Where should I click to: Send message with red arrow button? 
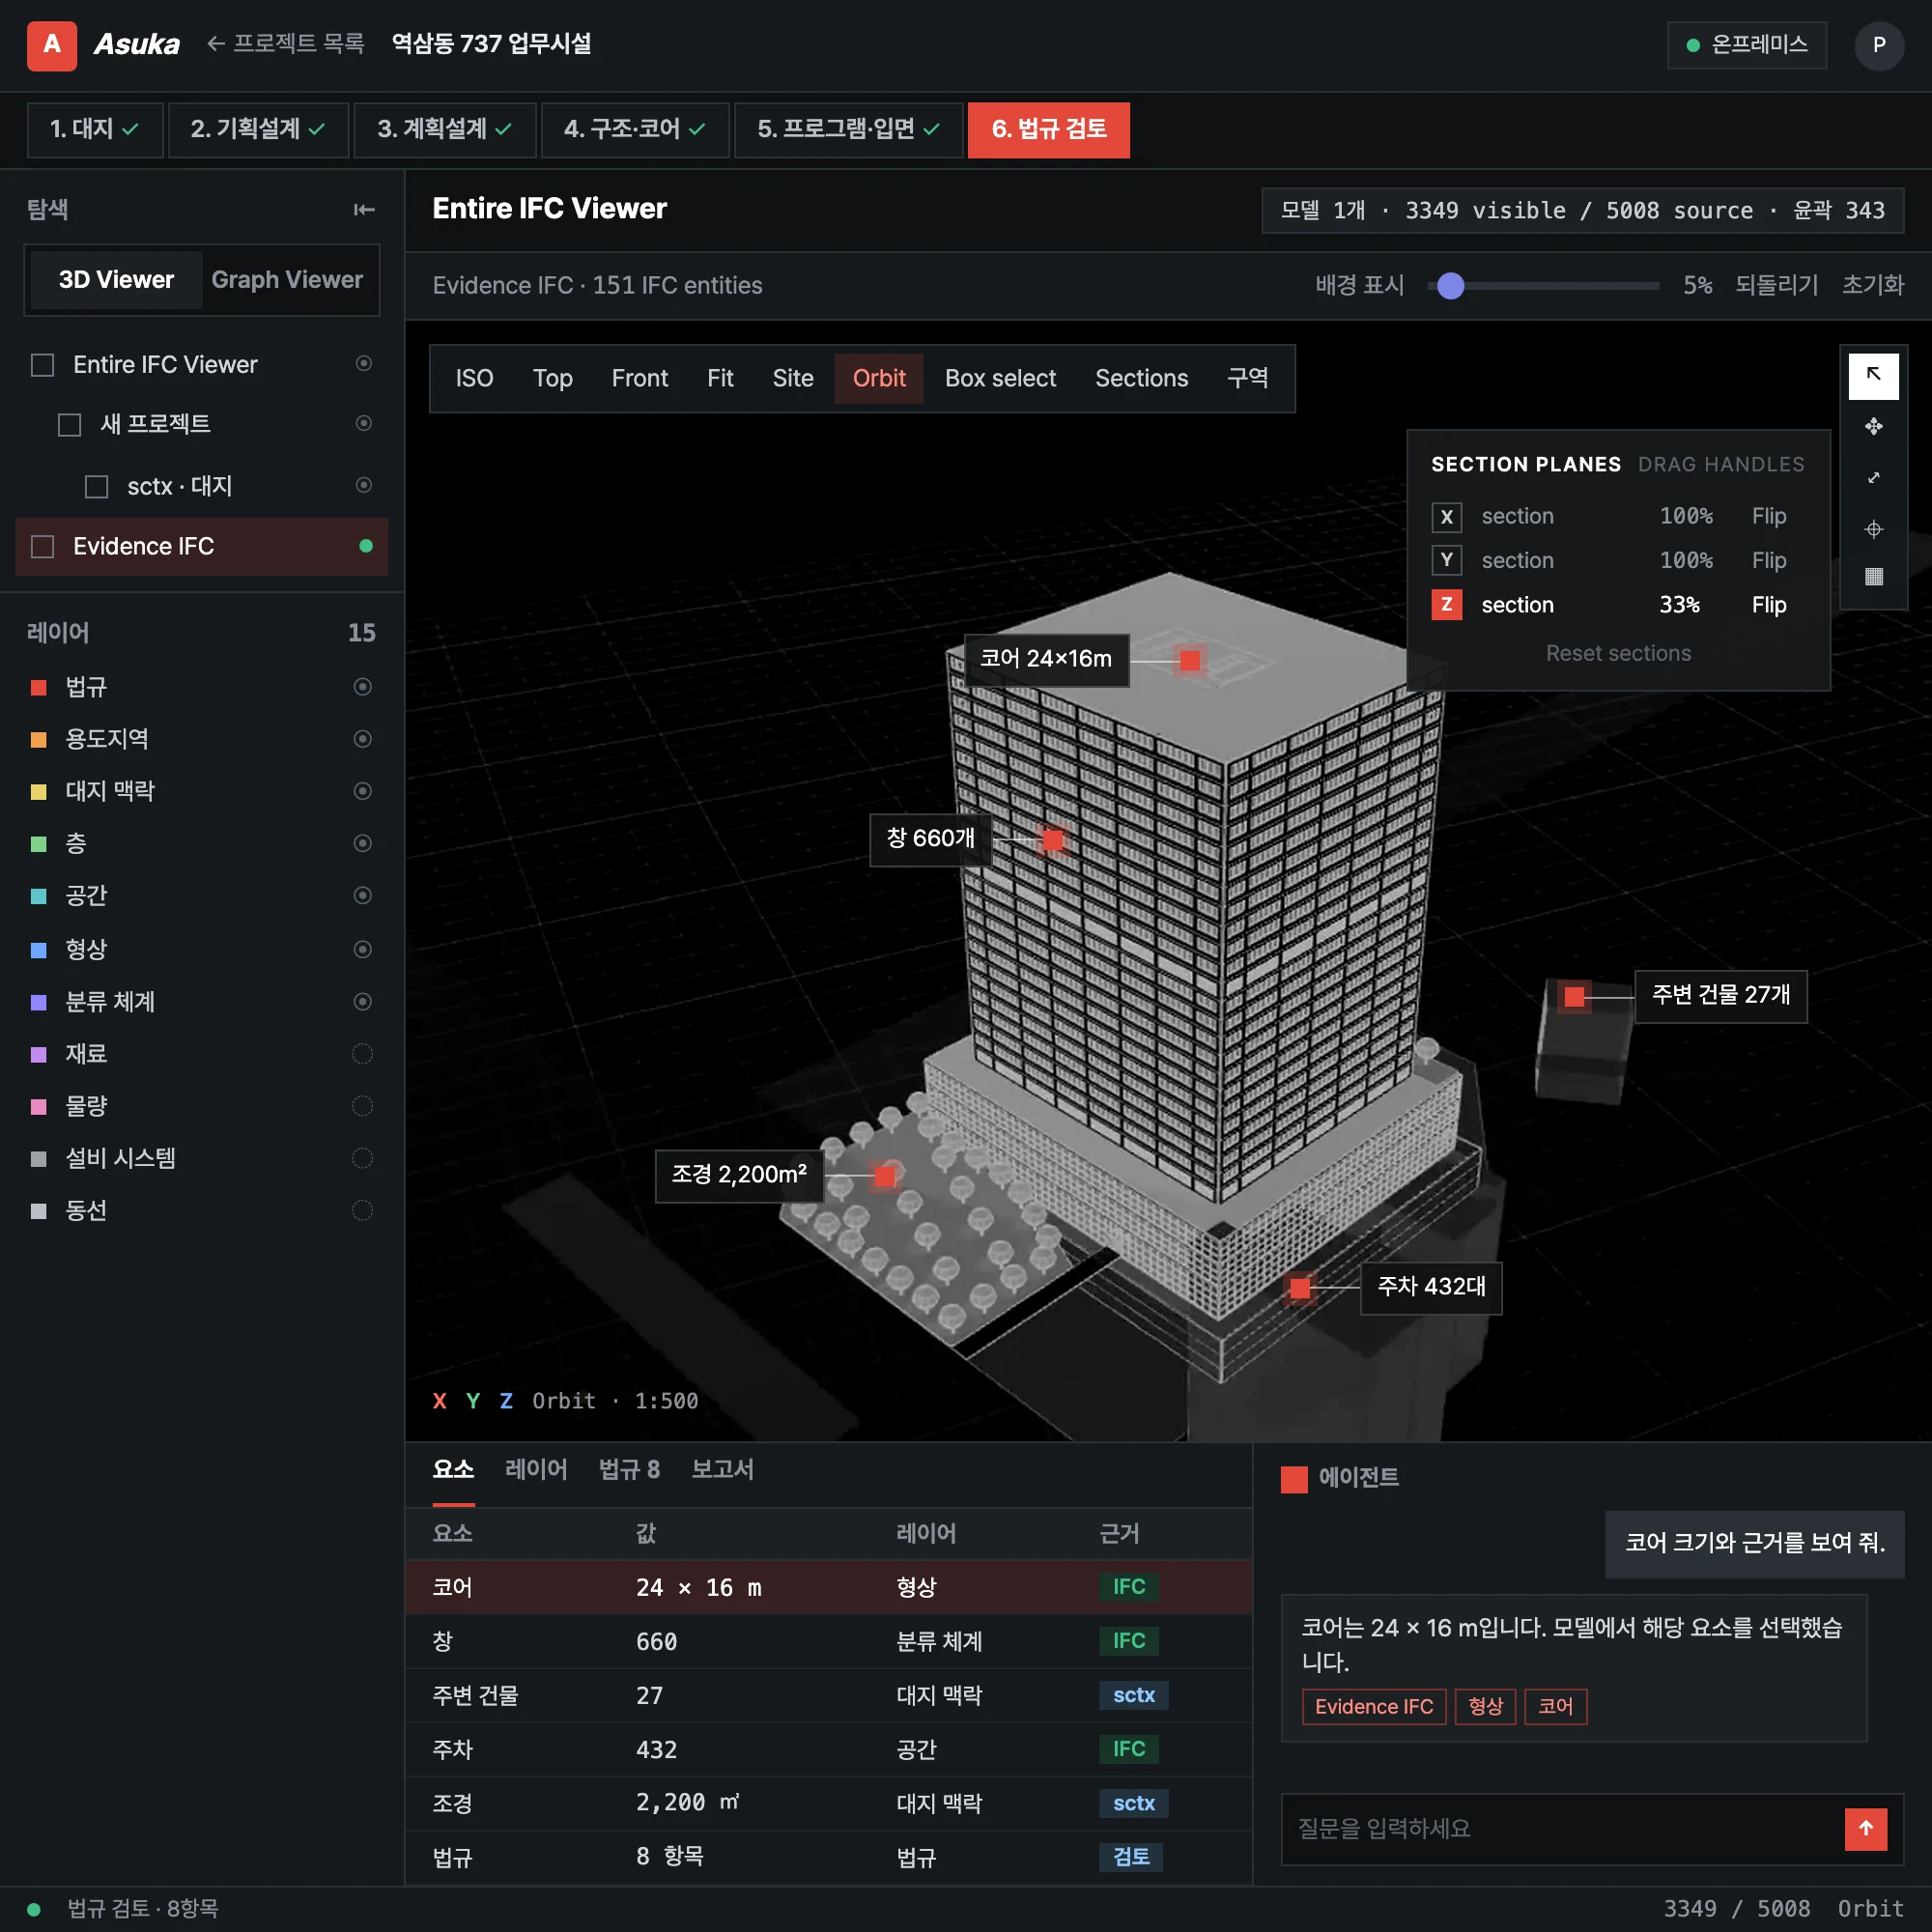[x=1865, y=1829]
